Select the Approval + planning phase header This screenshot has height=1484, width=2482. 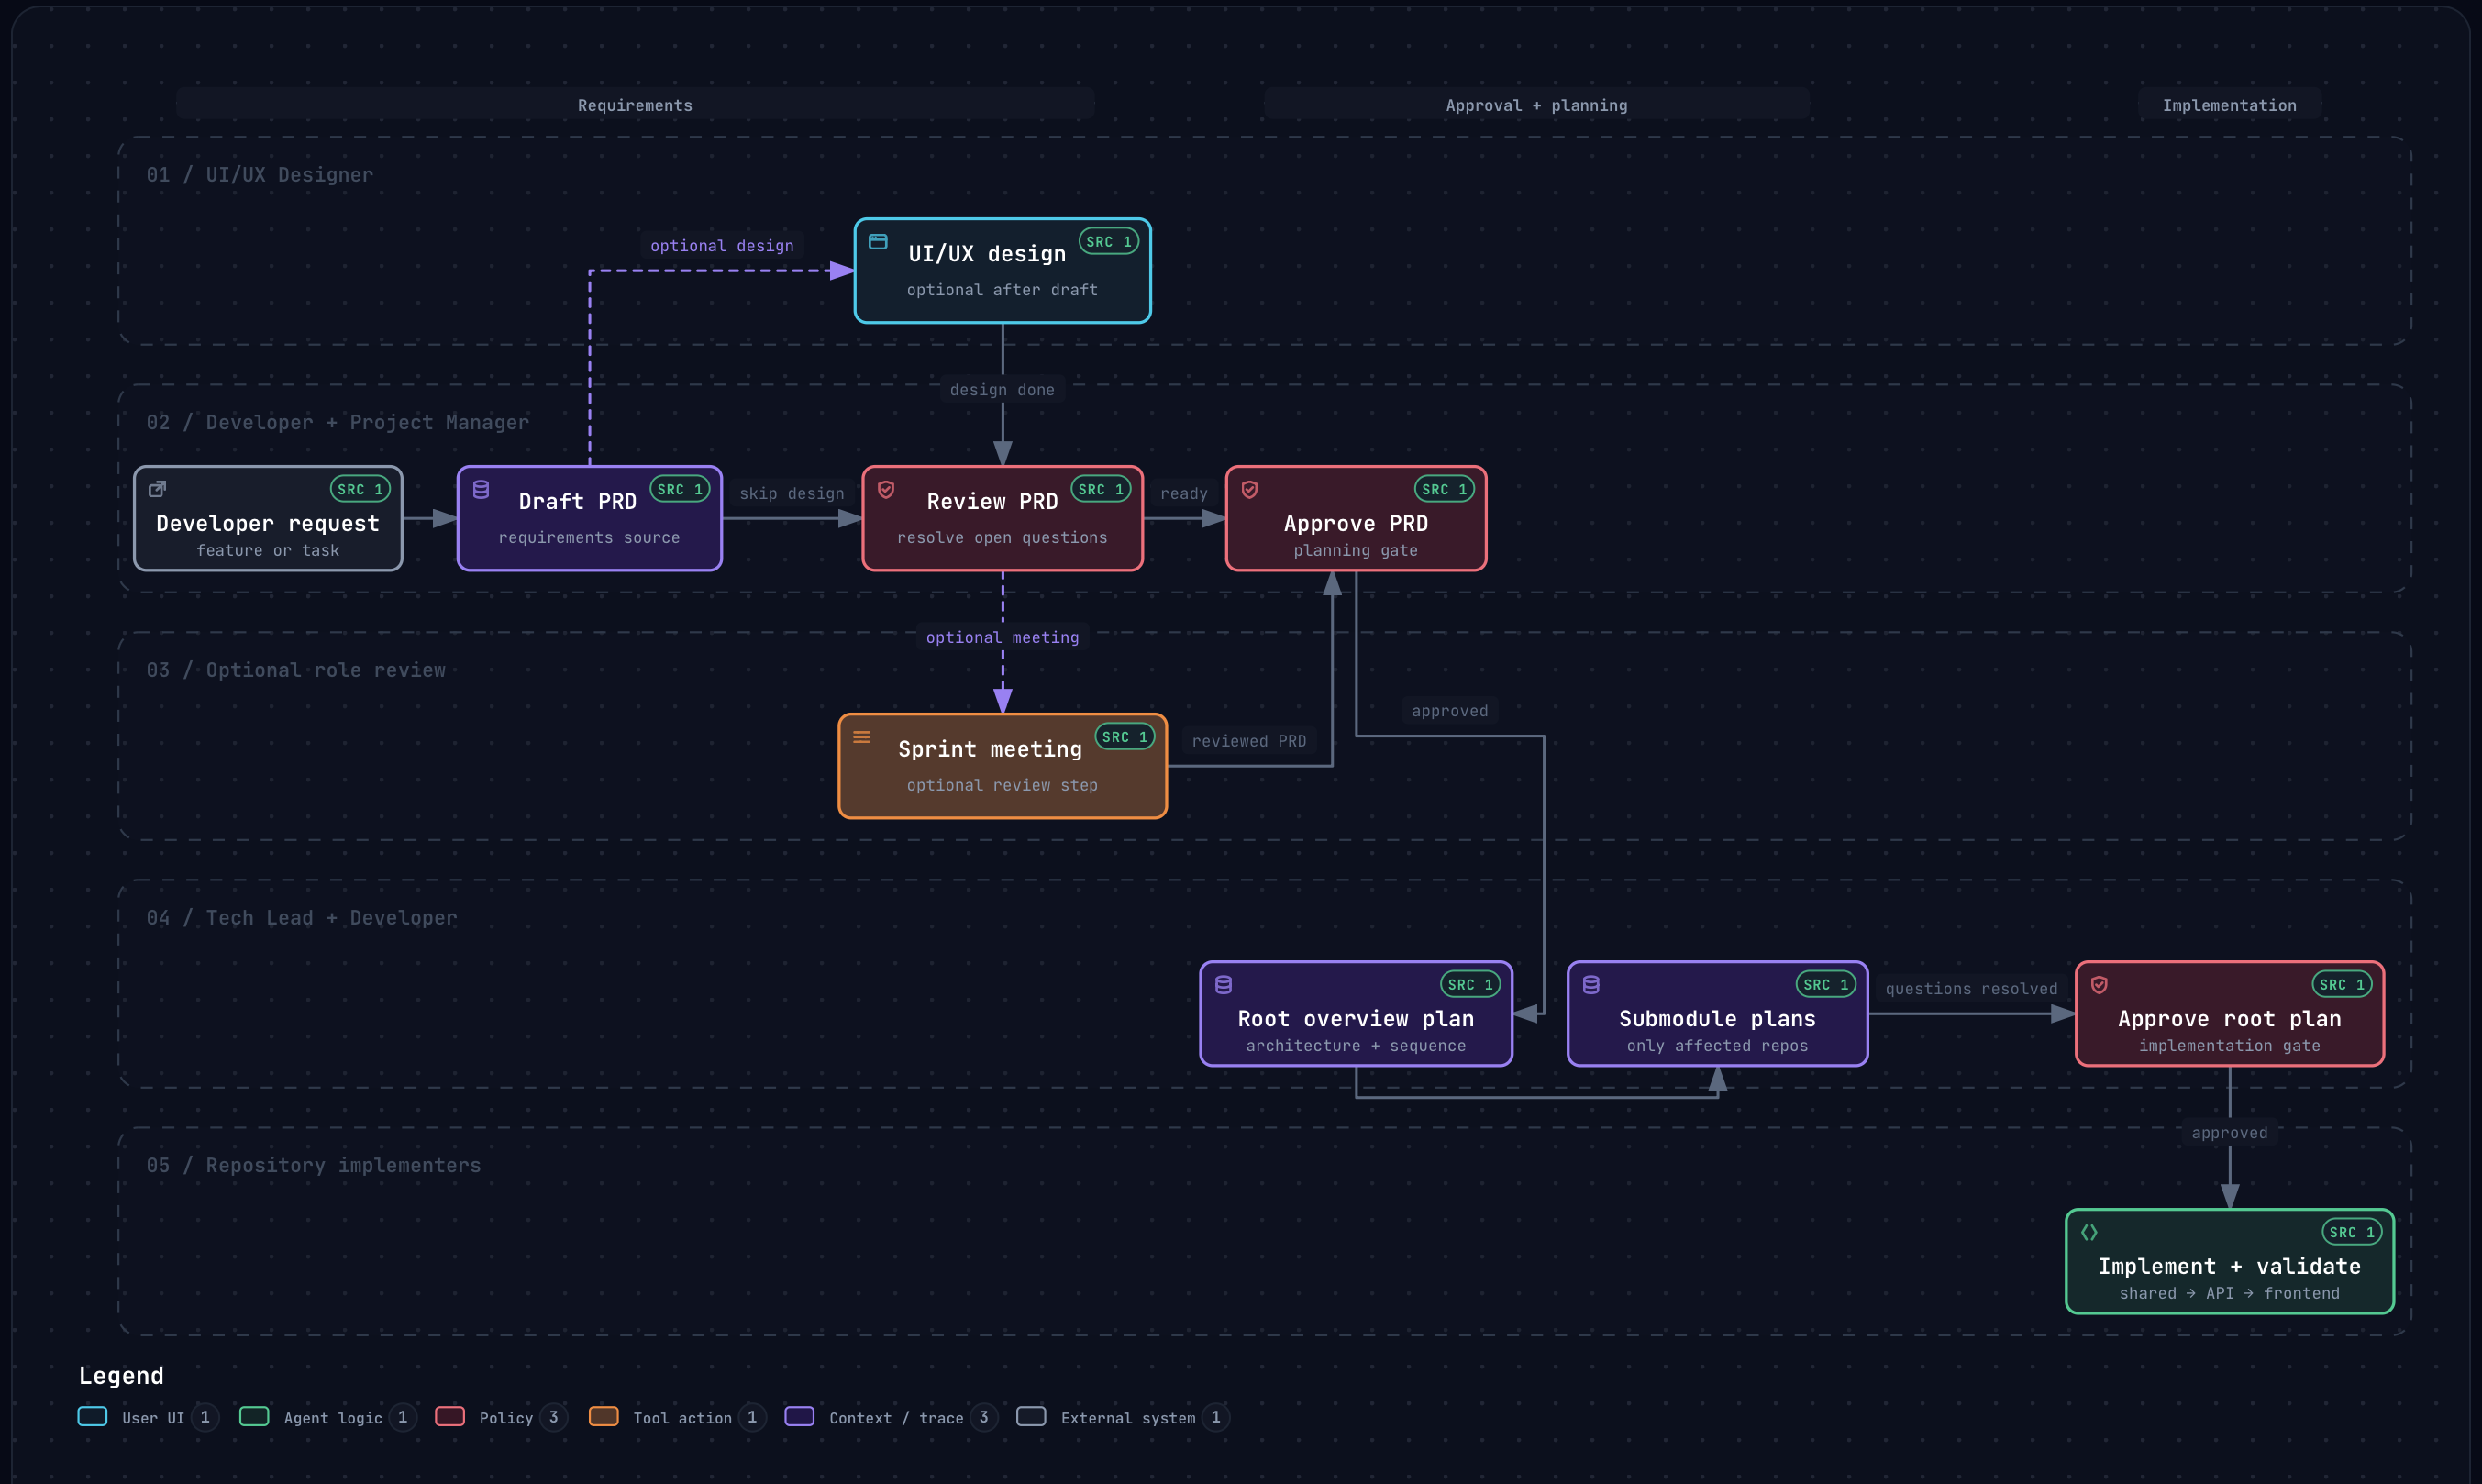coord(1536,104)
